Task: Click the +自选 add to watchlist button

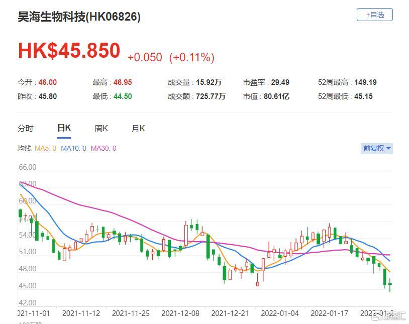Action: click(x=374, y=15)
